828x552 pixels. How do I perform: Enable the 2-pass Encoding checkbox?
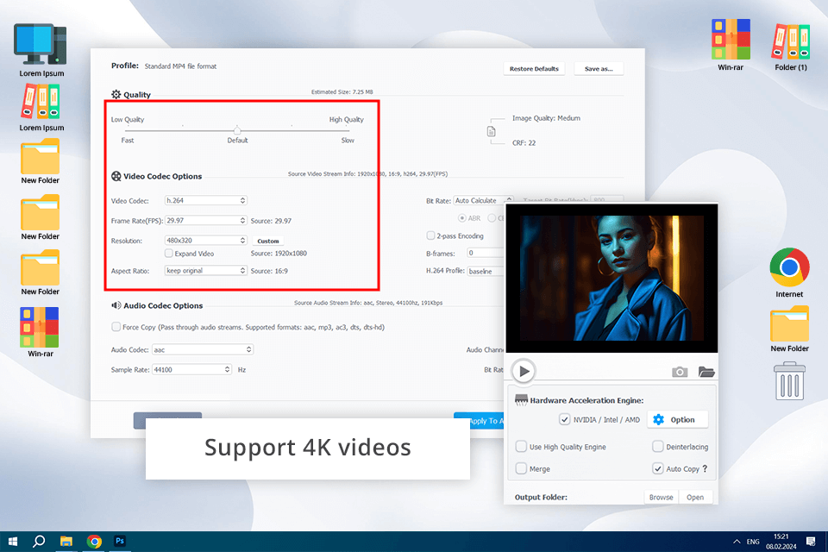click(x=430, y=235)
